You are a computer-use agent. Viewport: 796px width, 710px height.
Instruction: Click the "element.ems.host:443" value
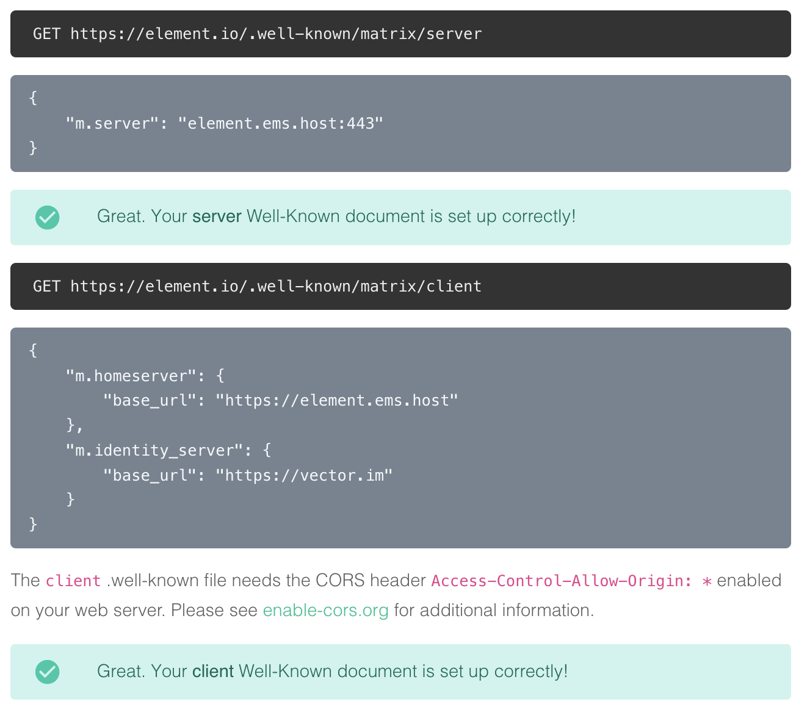(x=281, y=124)
